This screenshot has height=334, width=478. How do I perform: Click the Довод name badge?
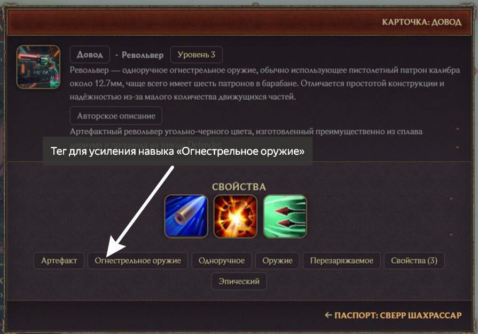(90, 54)
